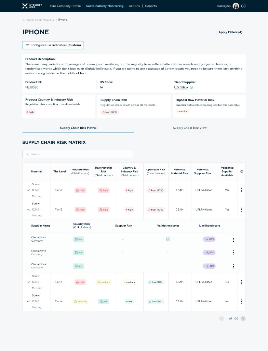This screenshot has height=351, width=268.
Task: Open row menu for Tier-4 Screw
Action: pos(241,302)
